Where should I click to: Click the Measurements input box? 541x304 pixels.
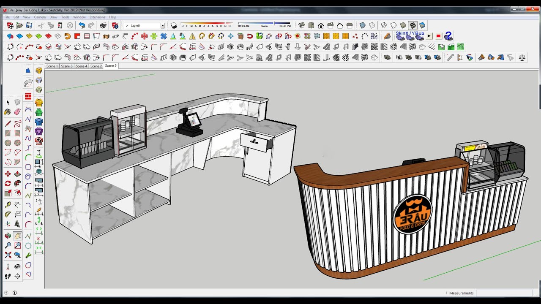[504, 293]
